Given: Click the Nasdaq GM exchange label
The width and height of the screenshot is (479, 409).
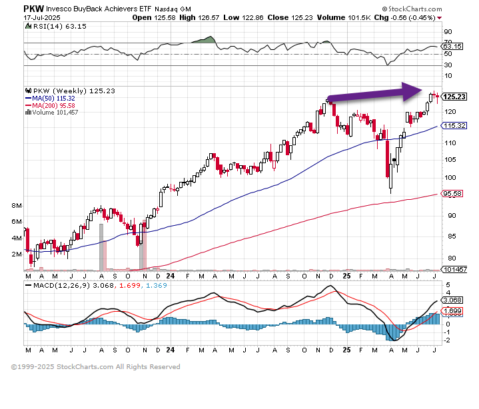Looking at the screenshot, I should coord(173,9).
